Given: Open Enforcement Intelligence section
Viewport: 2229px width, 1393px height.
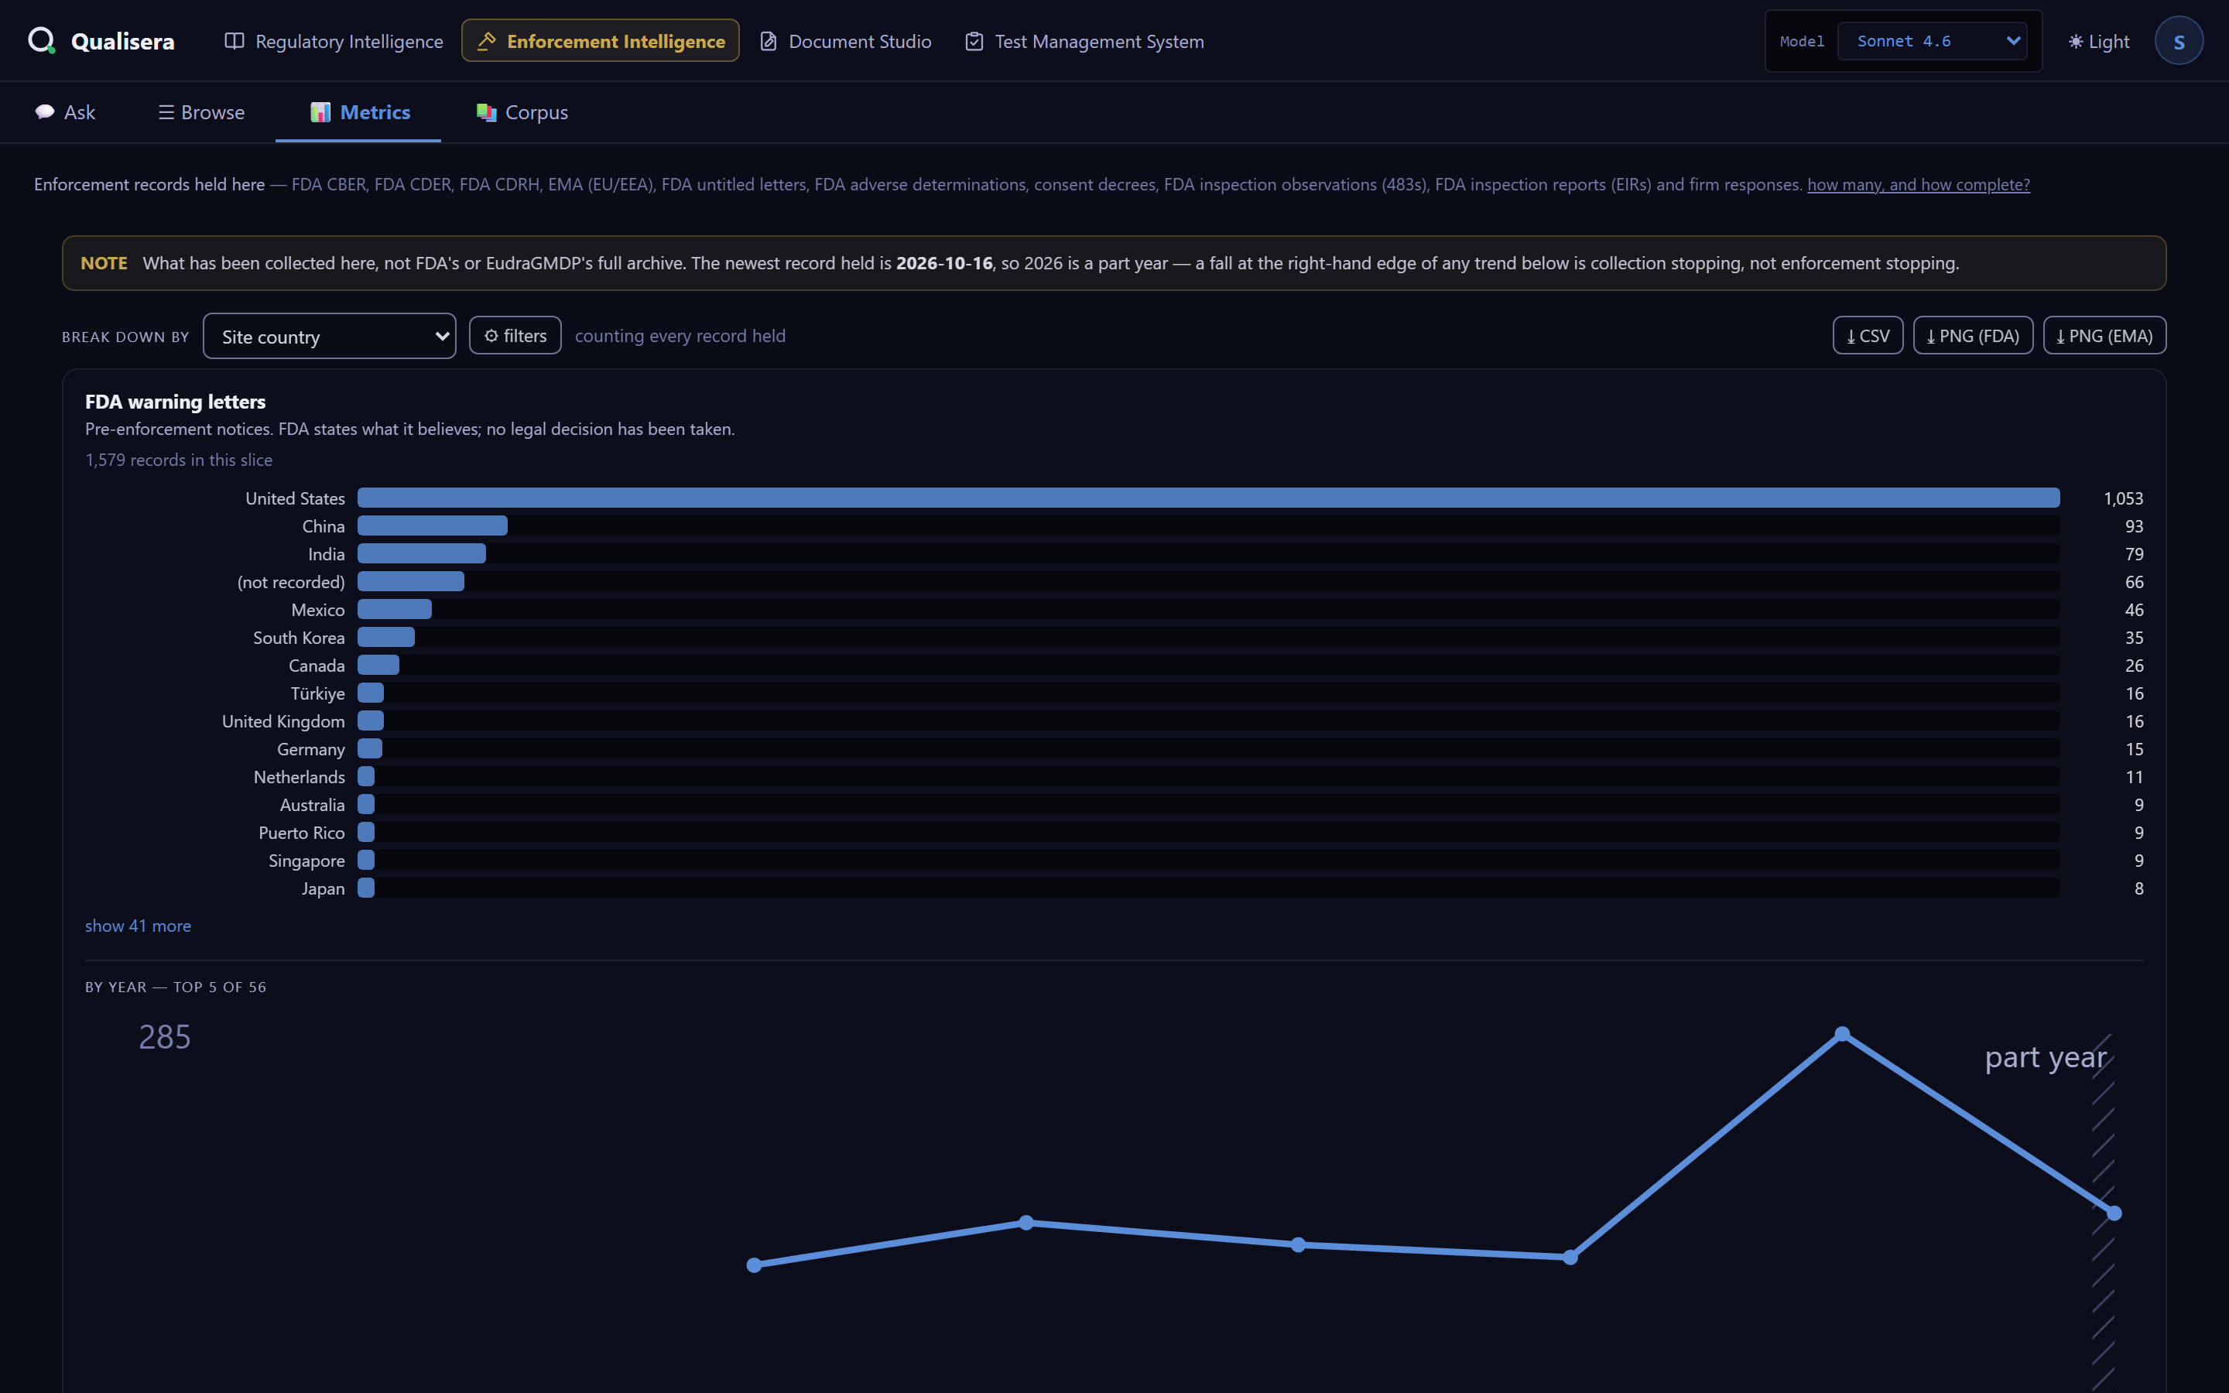Looking at the screenshot, I should [601, 42].
